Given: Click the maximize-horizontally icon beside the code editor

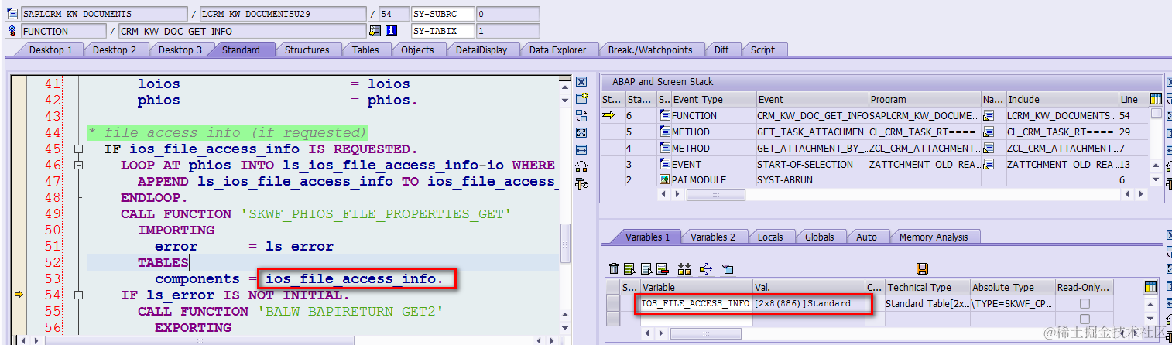Looking at the screenshot, I should [x=582, y=149].
